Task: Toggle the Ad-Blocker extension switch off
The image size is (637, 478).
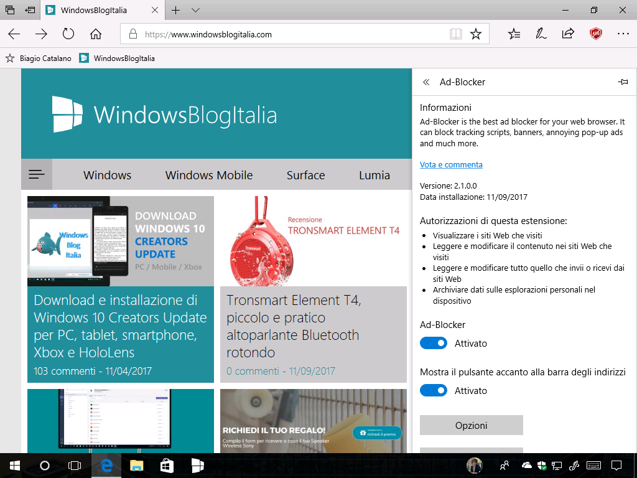Action: point(434,343)
